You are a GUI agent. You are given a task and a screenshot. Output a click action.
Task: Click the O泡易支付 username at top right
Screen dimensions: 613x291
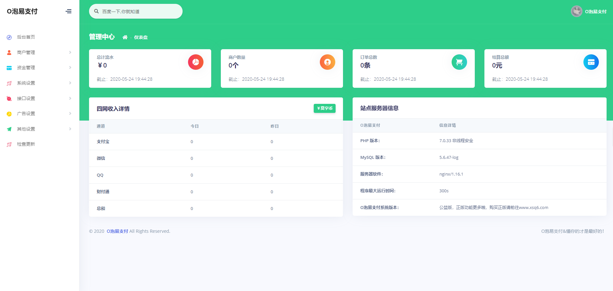(x=596, y=12)
